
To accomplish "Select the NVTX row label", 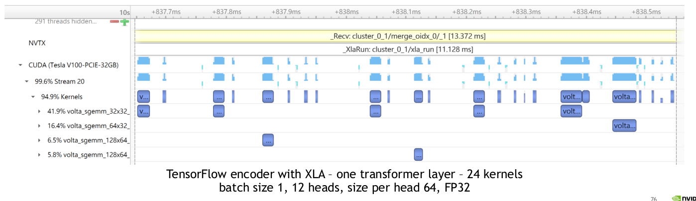I will tap(37, 43).
